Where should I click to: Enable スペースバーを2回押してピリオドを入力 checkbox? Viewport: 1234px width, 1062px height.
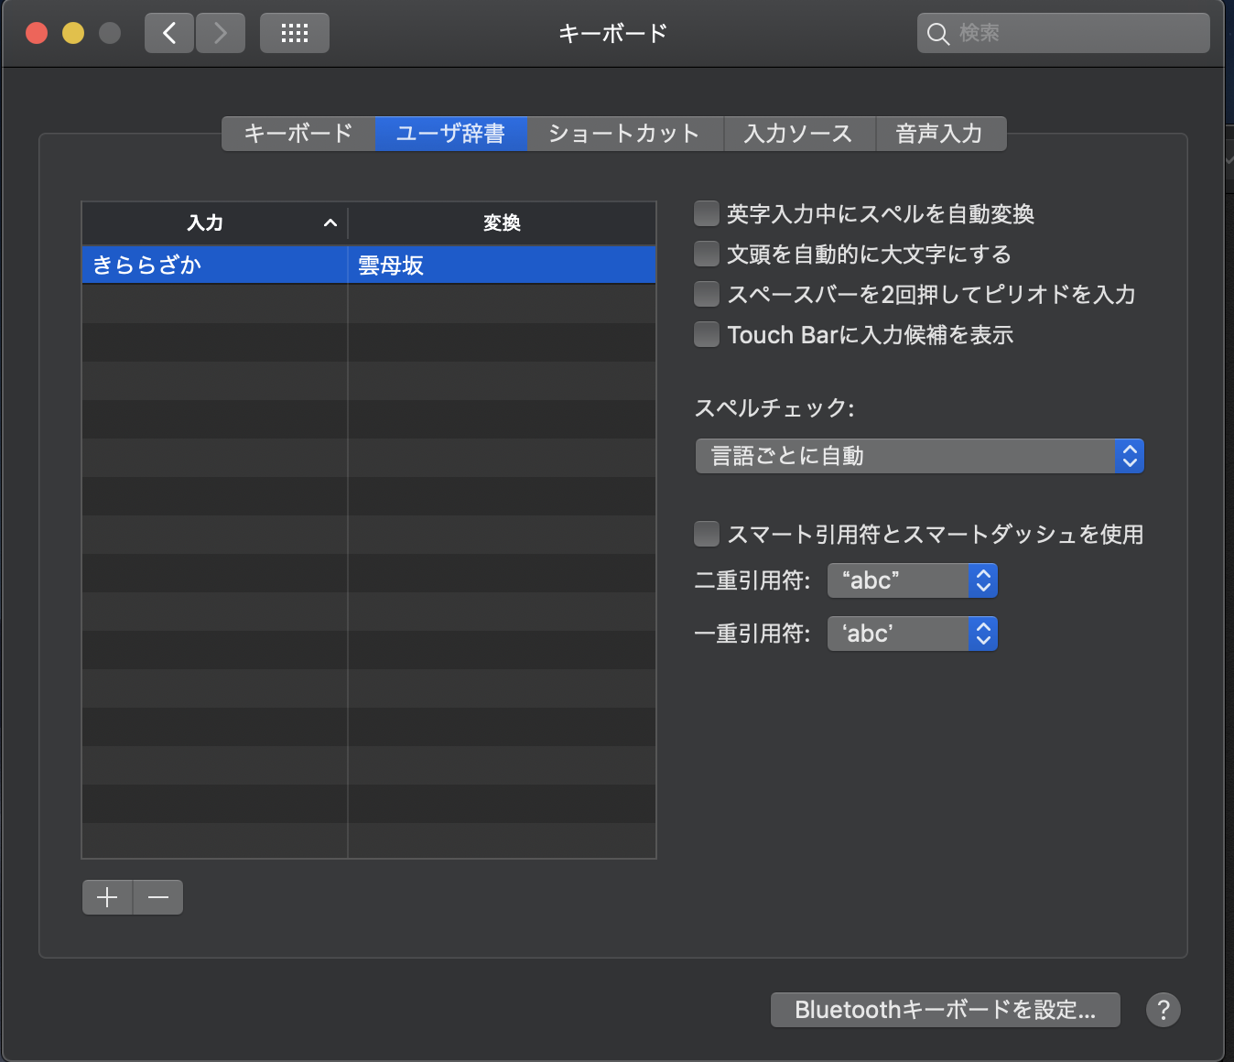pos(707,294)
